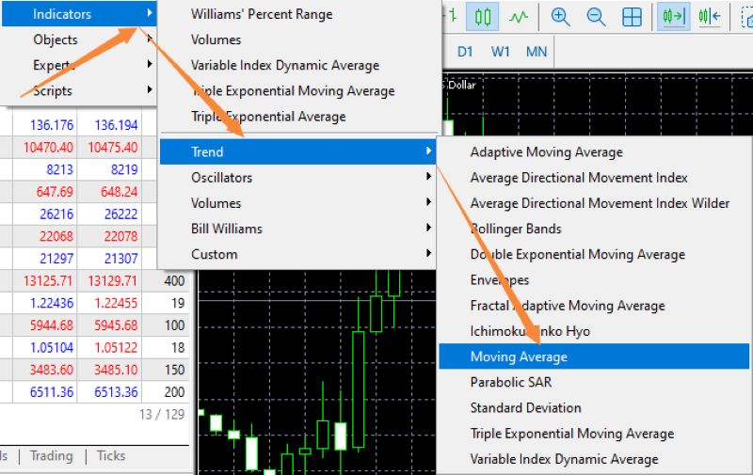Screen dimensions: 753x475
Task: Select the candlestick chart type icon
Action: (x=483, y=16)
